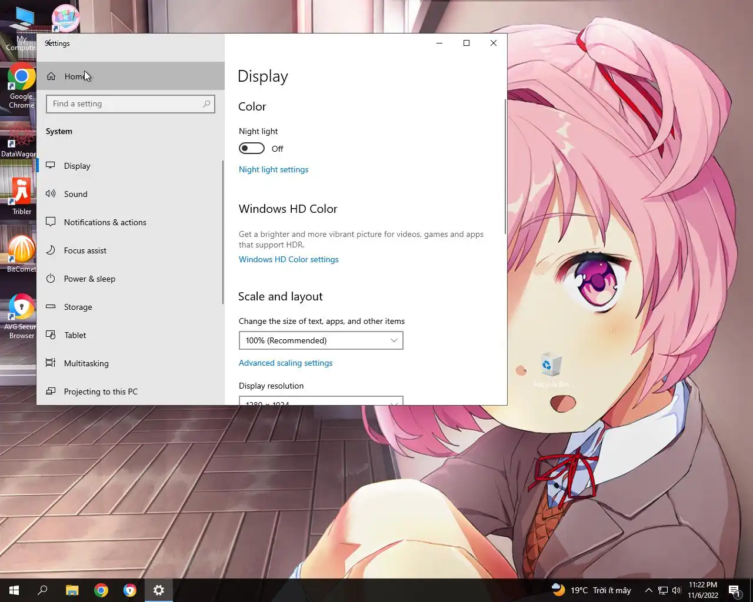Screen dimensions: 753x602
Task: Click the Multitasking icon in sidebar
Action: (x=51, y=363)
